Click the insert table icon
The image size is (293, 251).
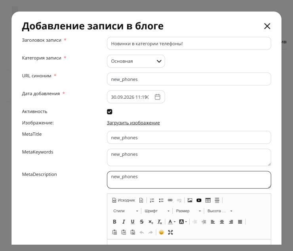208,200
